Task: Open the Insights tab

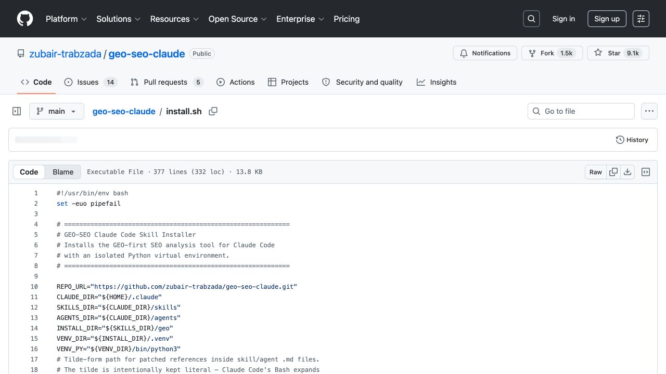Action: coord(437,82)
